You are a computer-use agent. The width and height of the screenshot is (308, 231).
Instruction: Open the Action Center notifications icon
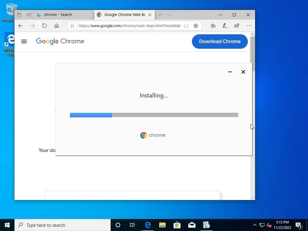(x=298, y=225)
